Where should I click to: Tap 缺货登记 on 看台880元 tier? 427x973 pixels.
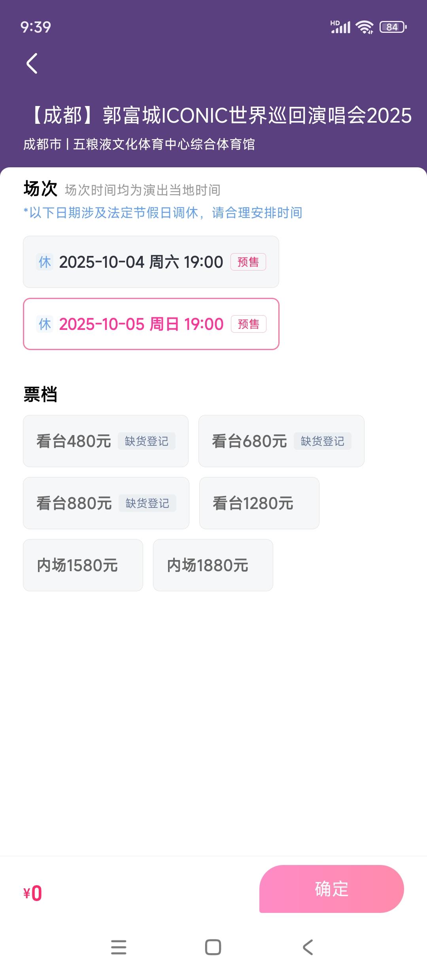(x=147, y=503)
